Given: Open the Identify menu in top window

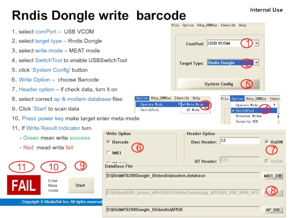Looking at the screenshot, I should pos(228,25).
